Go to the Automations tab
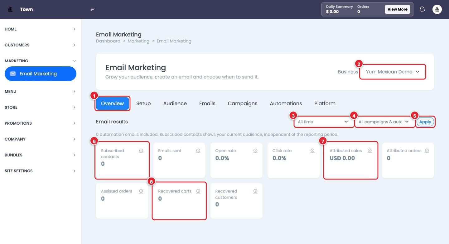Screen dimensions: 449x244 point(286,103)
